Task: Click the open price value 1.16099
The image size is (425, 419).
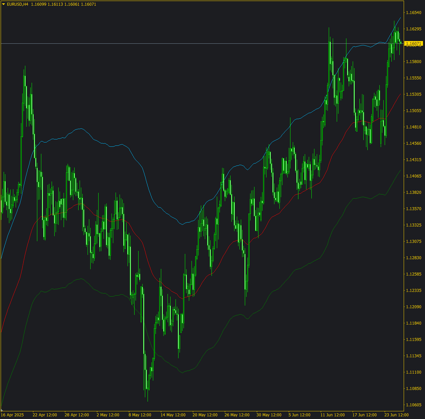Action: tap(38, 4)
